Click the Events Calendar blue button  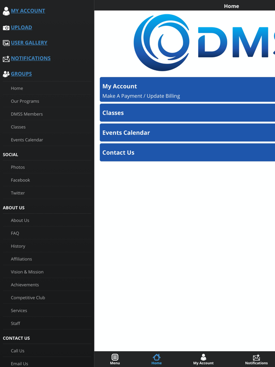pyautogui.click(x=187, y=133)
